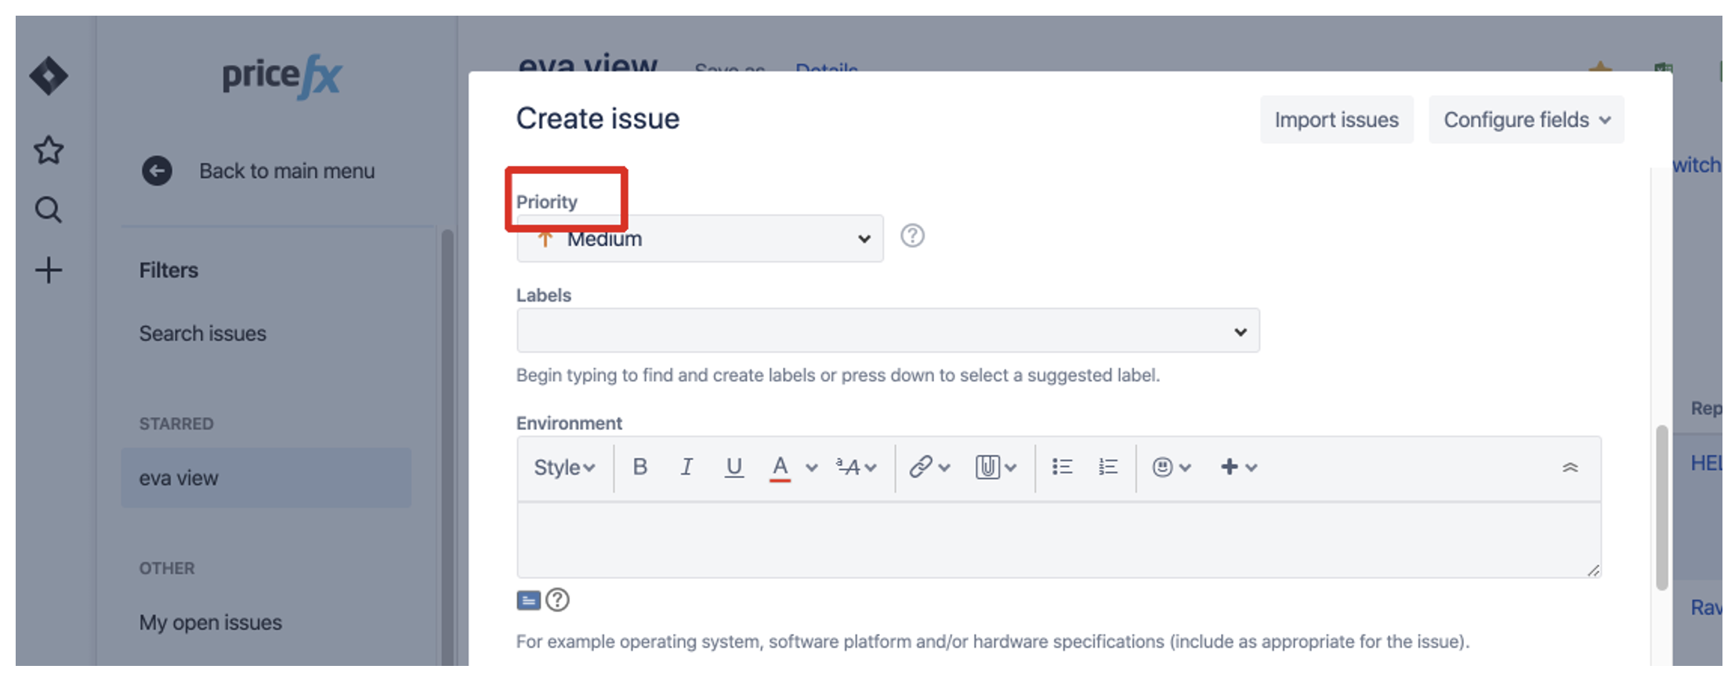Open the Priority dropdown set to Medium
Screen dimensions: 1735x680
click(x=699, y=239)
